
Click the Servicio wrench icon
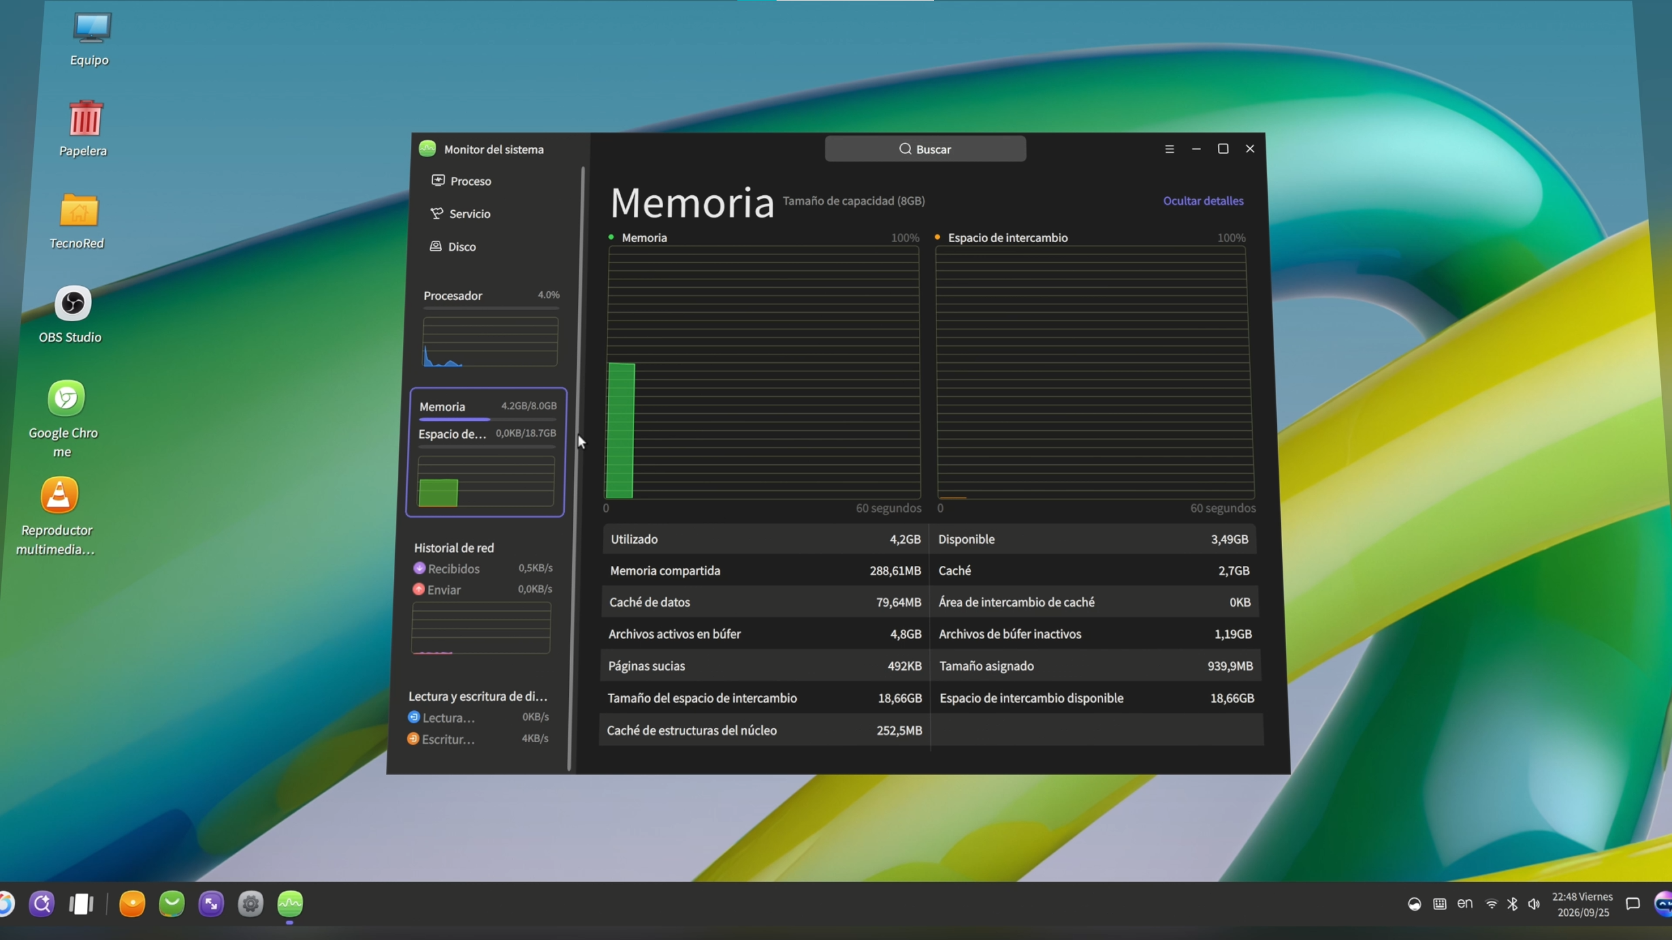(x=436, y=213)
